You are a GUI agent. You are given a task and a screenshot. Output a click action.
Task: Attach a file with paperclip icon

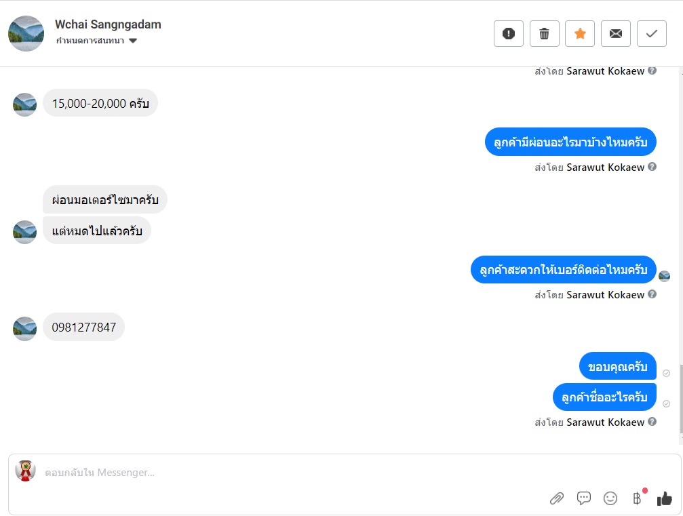[x=557, y=498]
